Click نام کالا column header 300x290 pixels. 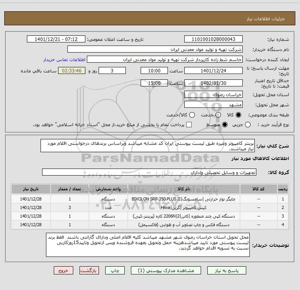coord(184,189)
